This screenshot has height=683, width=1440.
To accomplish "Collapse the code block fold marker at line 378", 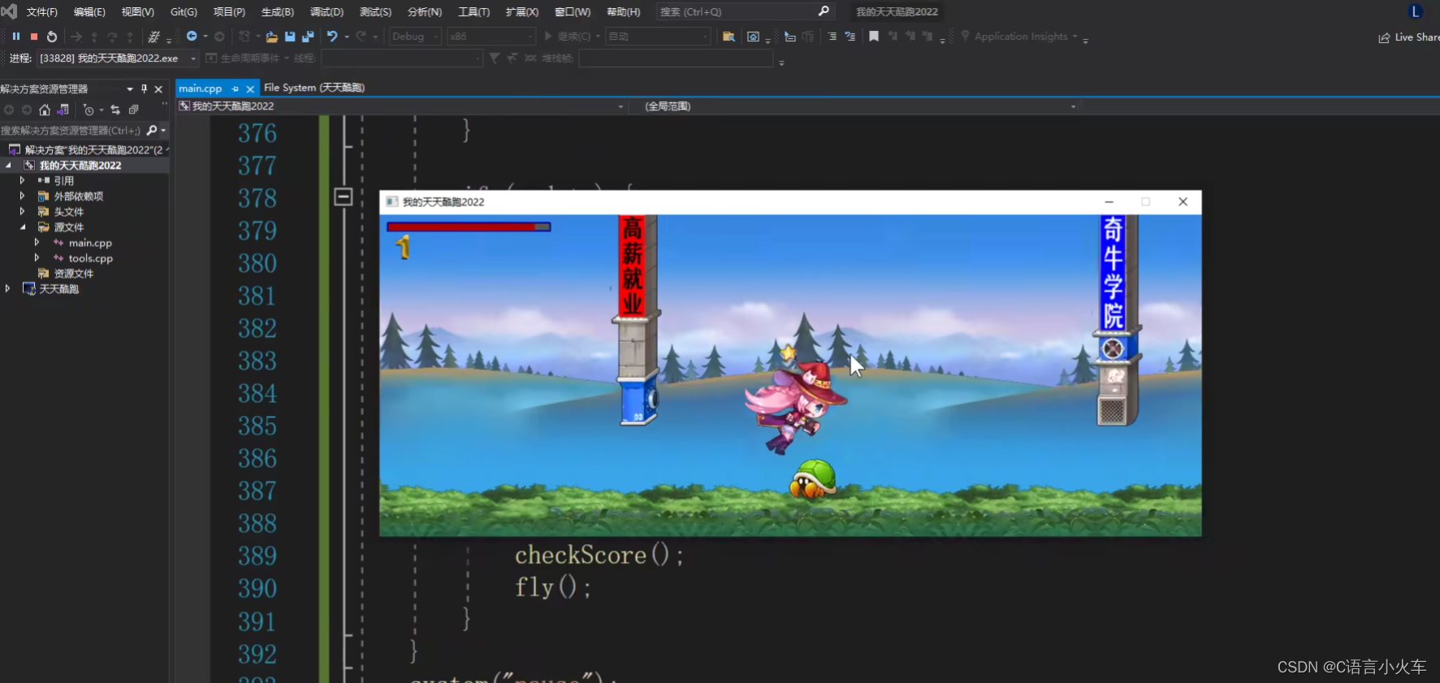I will [344, 197].
